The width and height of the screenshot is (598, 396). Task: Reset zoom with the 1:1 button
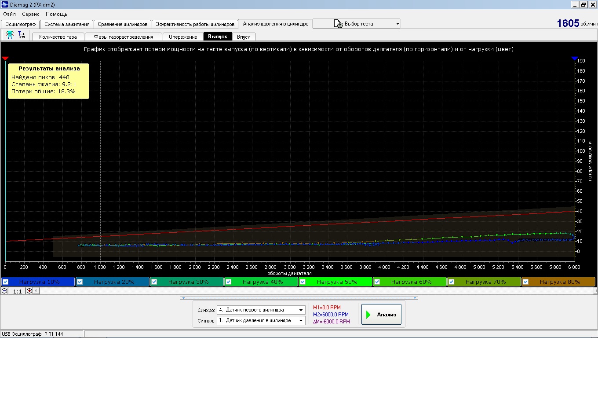pos(17,291)
